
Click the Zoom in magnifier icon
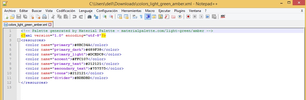(x=105, y=17)
